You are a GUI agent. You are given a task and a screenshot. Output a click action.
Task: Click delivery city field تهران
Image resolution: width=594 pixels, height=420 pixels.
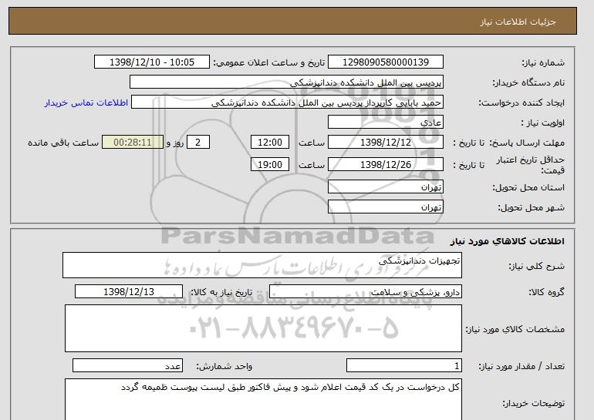pos(386,207)
